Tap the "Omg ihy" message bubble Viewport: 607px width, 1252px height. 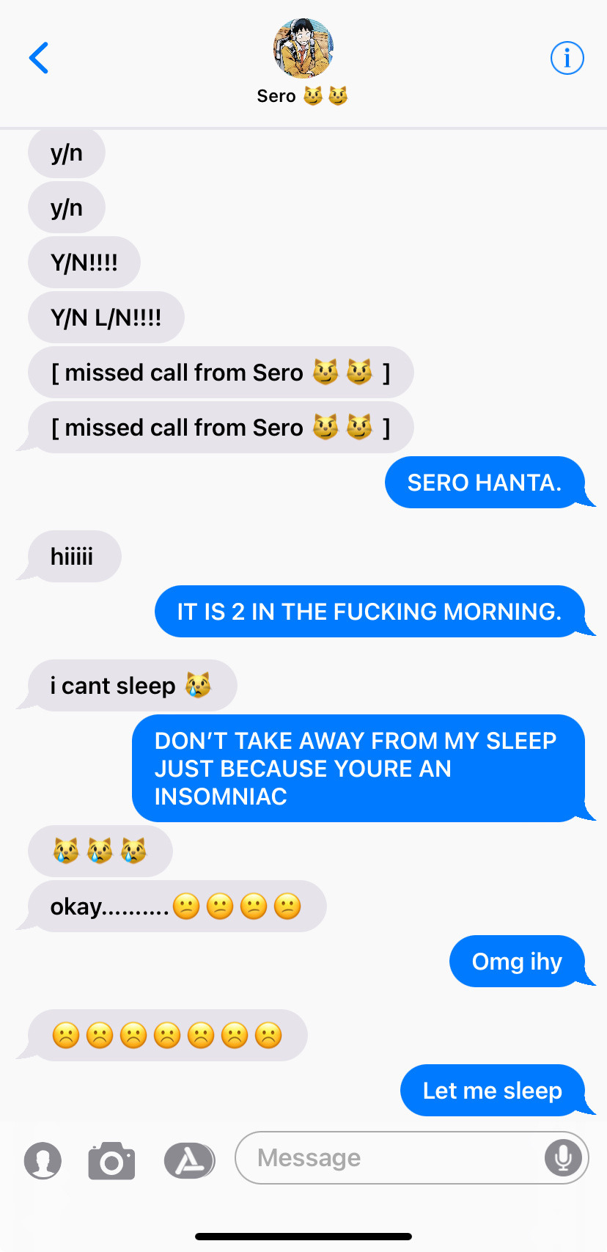tap(517, 961)
